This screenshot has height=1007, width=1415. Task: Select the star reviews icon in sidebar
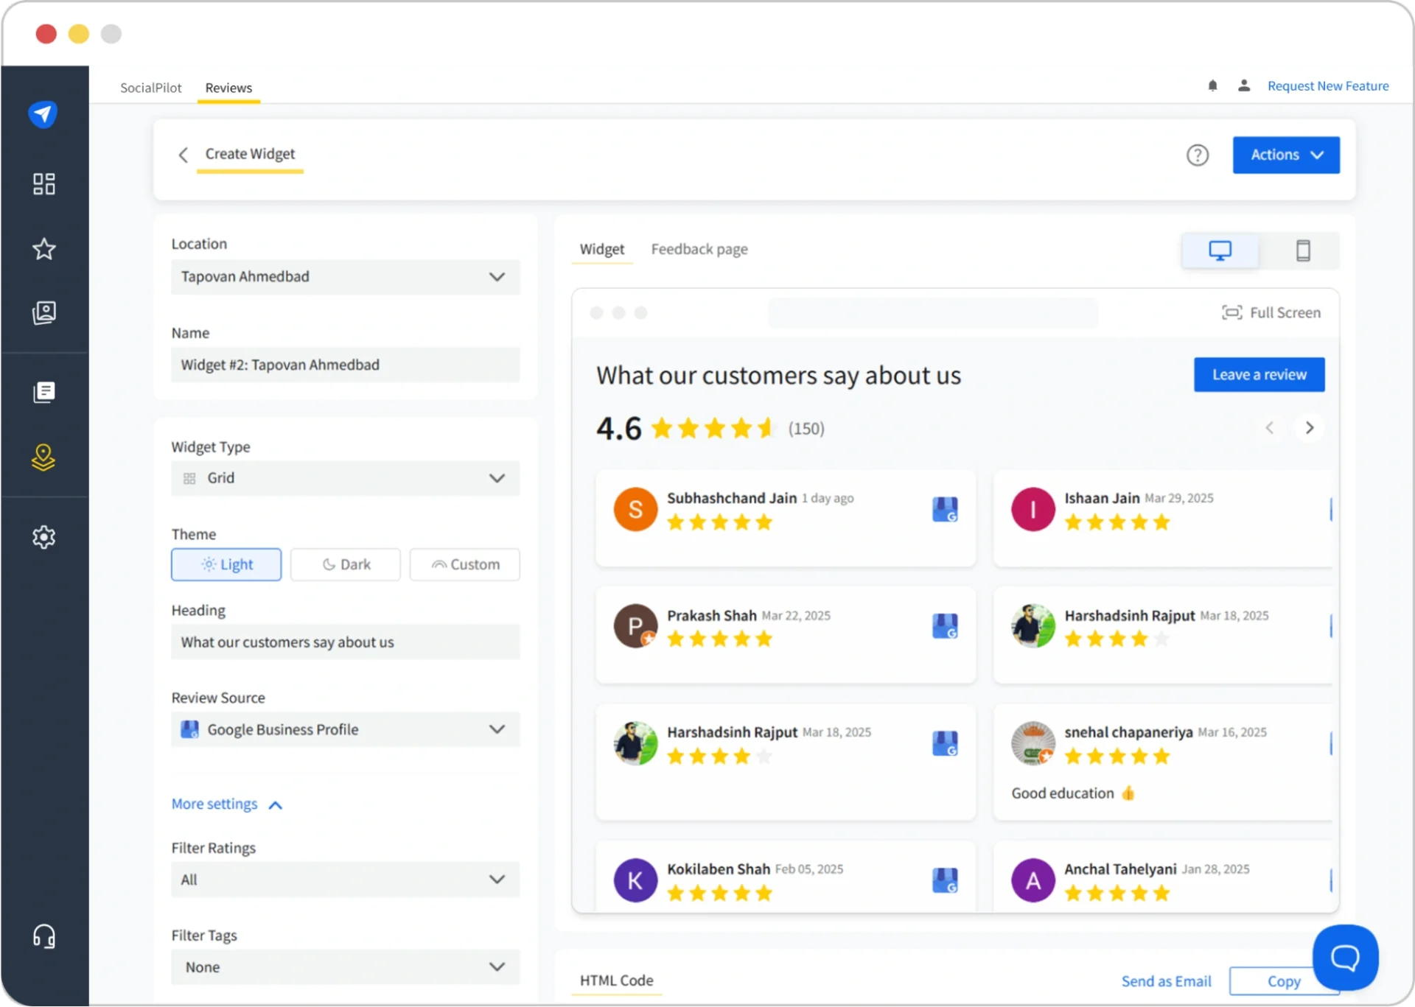click(43, 249)
